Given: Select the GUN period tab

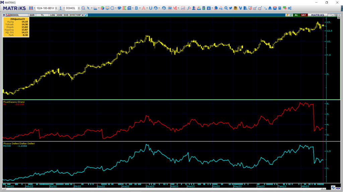Looking at the screenshot, I should [x=32, y=15].
